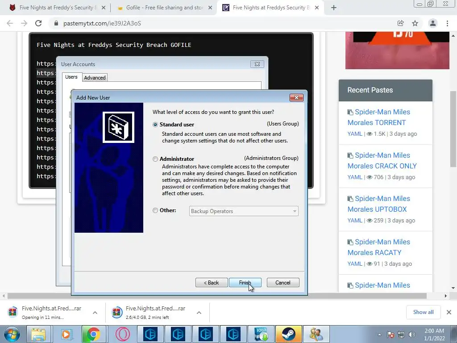Select the active pastemytxt browser tab

tap(271, 8)
